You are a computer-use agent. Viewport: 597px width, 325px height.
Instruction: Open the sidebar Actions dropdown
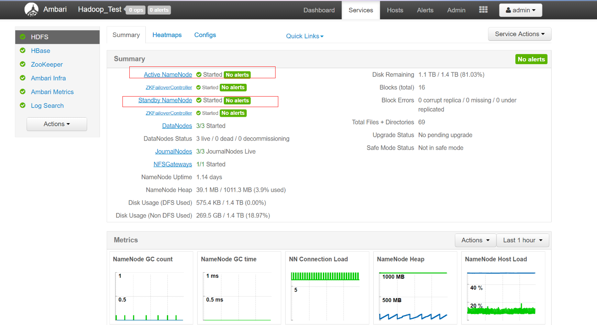(x=57, y=124)
